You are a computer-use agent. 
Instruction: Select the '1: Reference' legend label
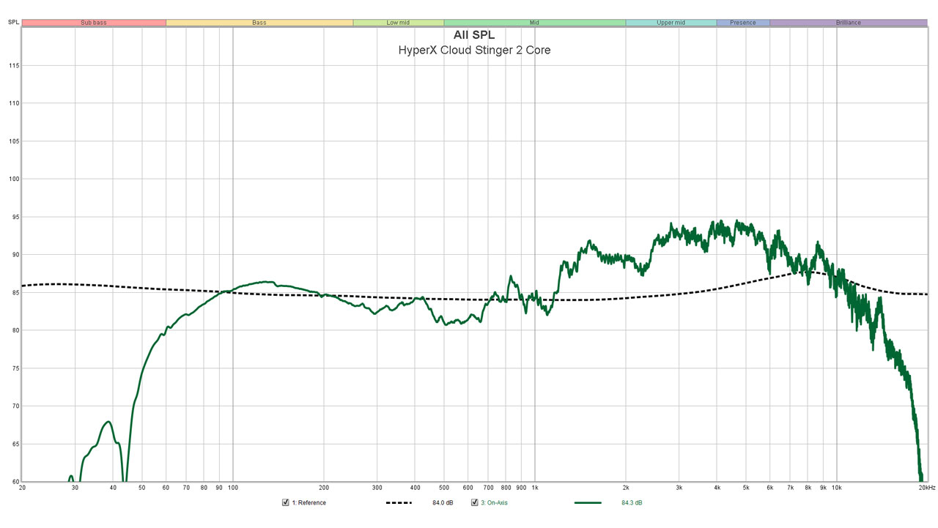point(309,503)
